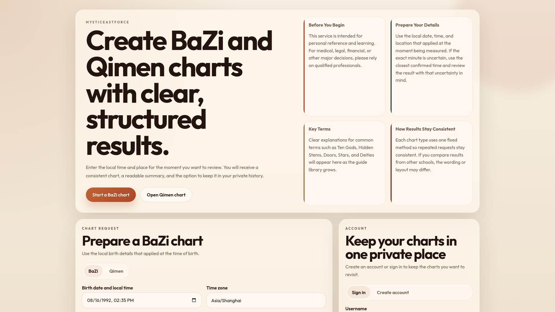Image resolution: width=555 pixels, height=312 pixels.
Task: Click the Birth date and local time label
Action: 107,288
